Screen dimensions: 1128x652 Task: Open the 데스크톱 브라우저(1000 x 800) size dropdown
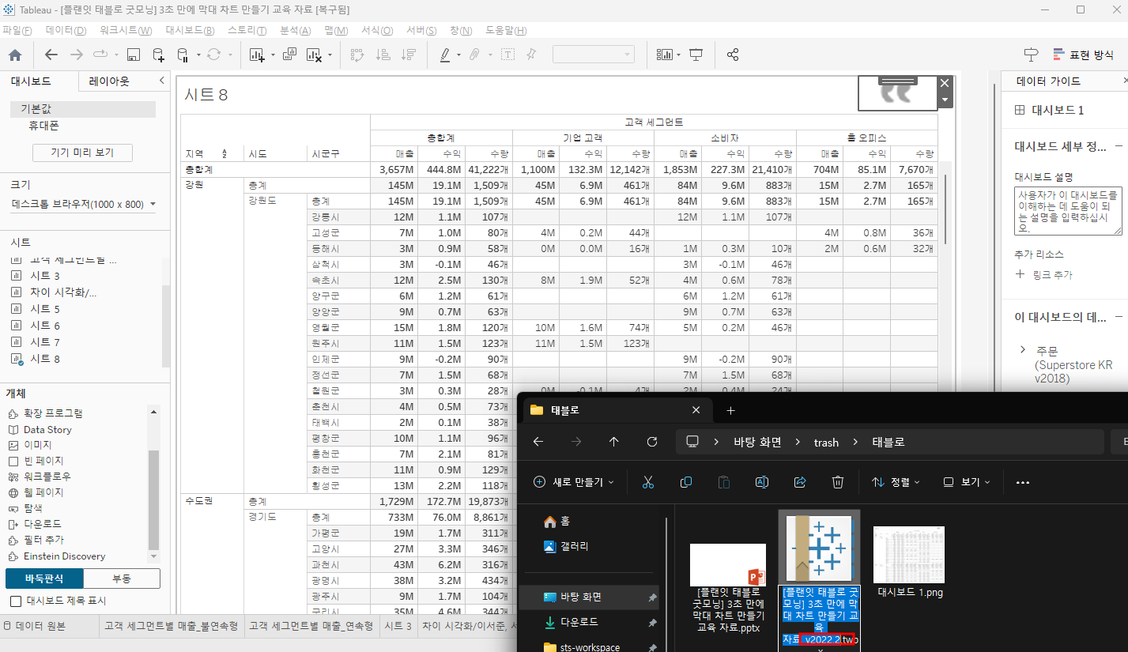coord(84,204)
